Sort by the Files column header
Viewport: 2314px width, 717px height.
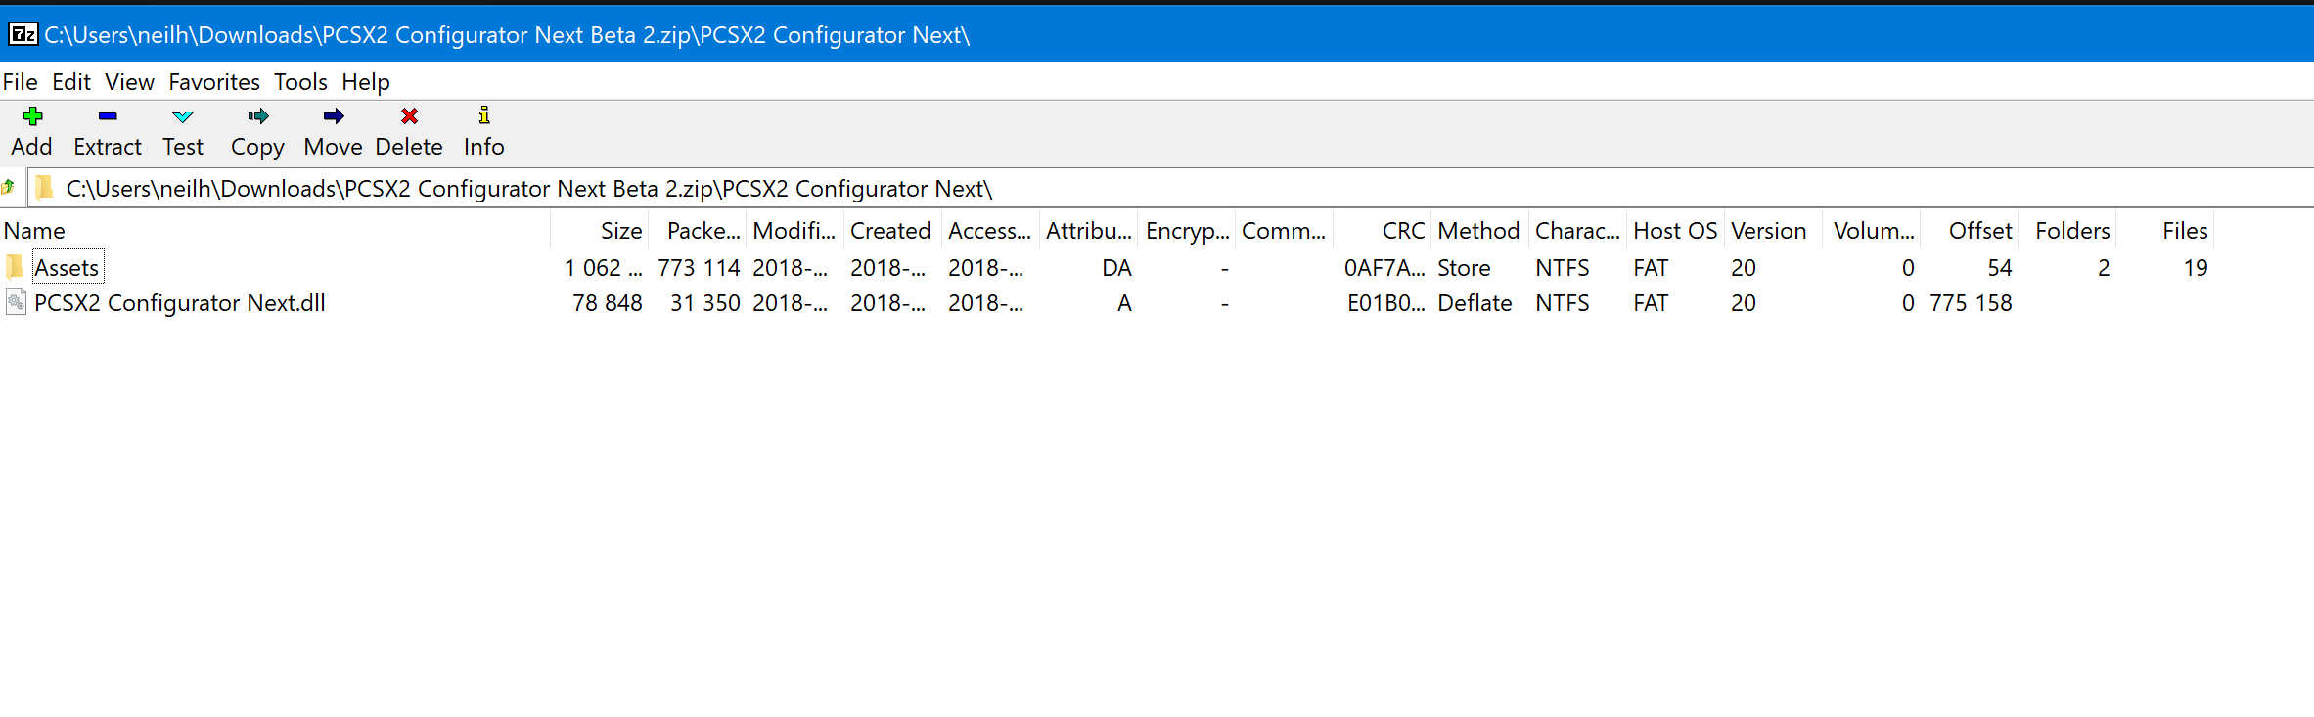(x=2164, y=231)
